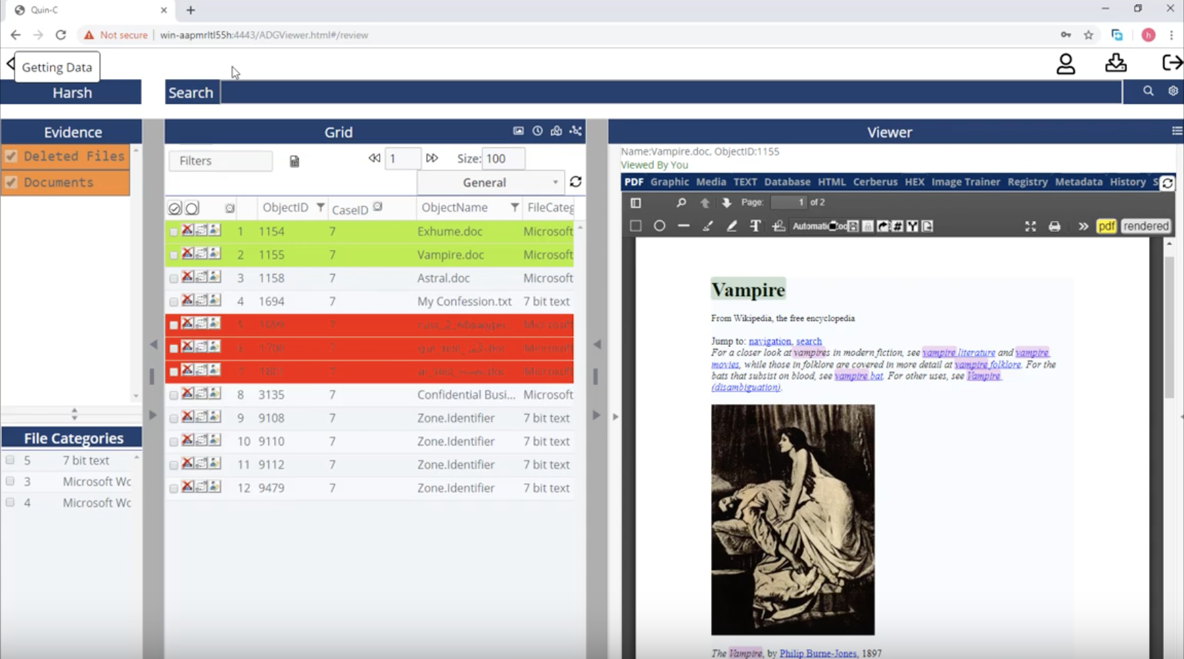Print the PDF document
This screenshot has height=659, width=1184.
(x=1055, y=226)
